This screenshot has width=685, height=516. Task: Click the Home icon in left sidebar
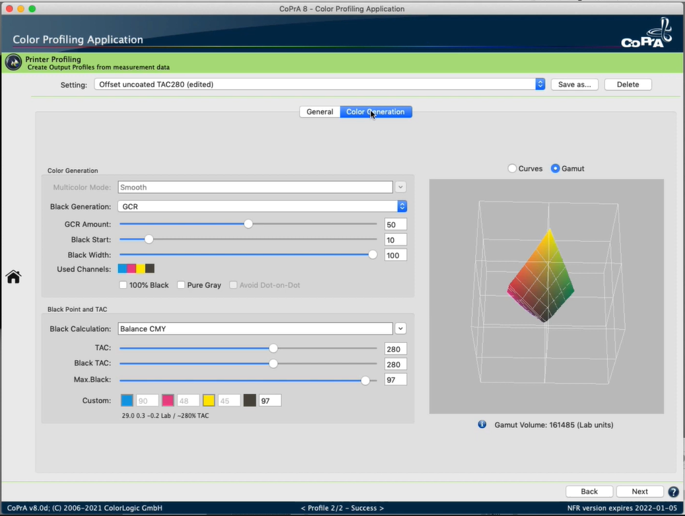13,277
